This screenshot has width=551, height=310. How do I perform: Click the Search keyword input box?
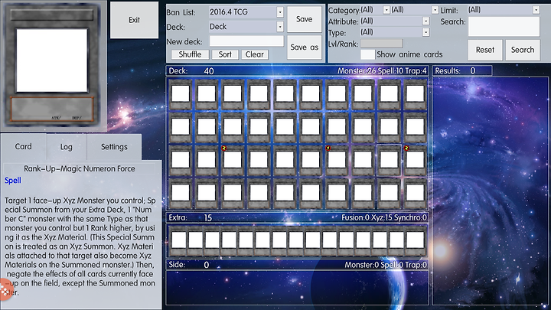point(504,26)
